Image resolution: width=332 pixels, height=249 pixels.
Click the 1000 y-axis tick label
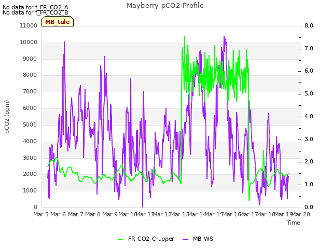pos(30,190)
